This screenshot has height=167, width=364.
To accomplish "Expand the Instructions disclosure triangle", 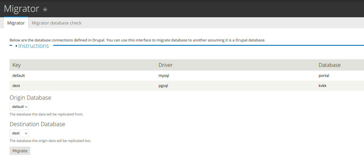I will [x=16, y=46].
